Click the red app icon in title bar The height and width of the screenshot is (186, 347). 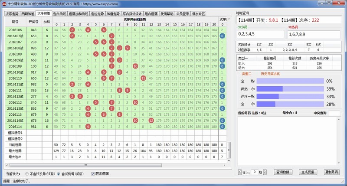pyautogui.click(x=4, y=3)
